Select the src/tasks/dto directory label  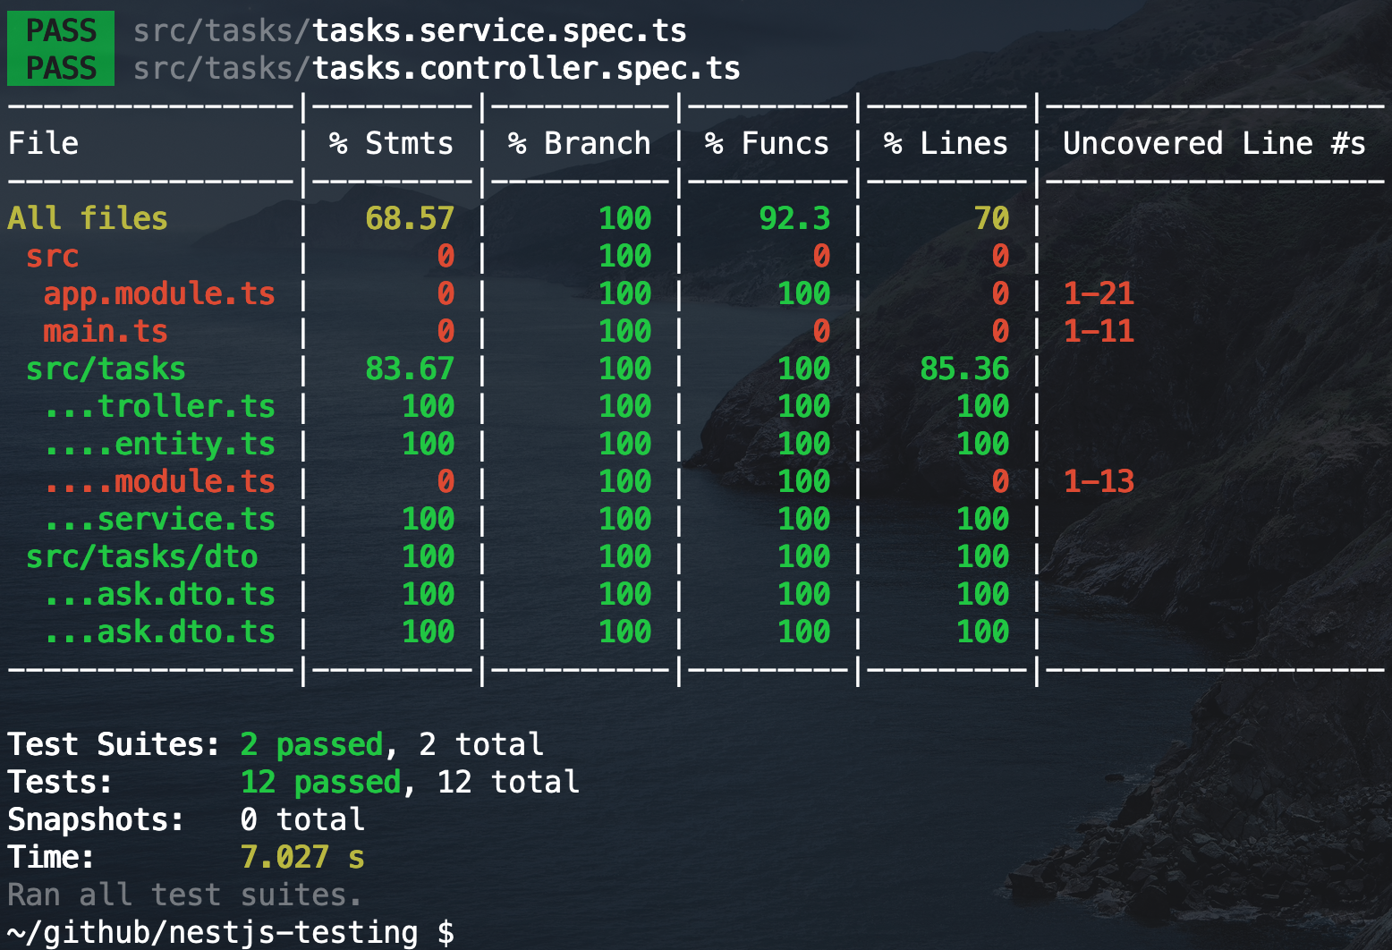pyautogui.click(x=141, y=557)
